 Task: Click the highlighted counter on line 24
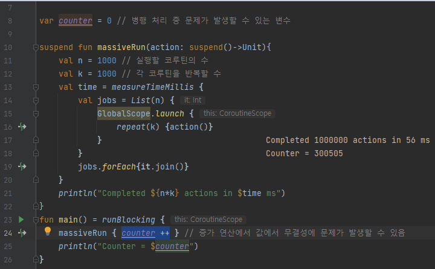click(138, 233)
